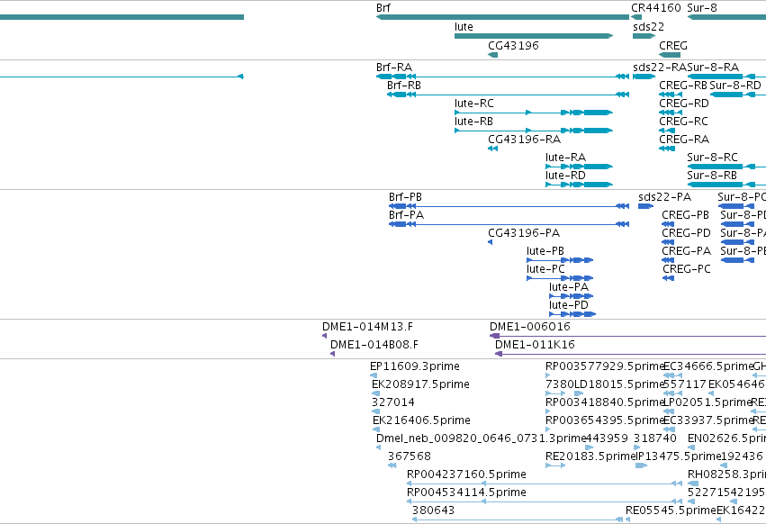This screenshot has width=766, height=524.
Task: Select the lute-PD protein label
Action: click(569, 306)
